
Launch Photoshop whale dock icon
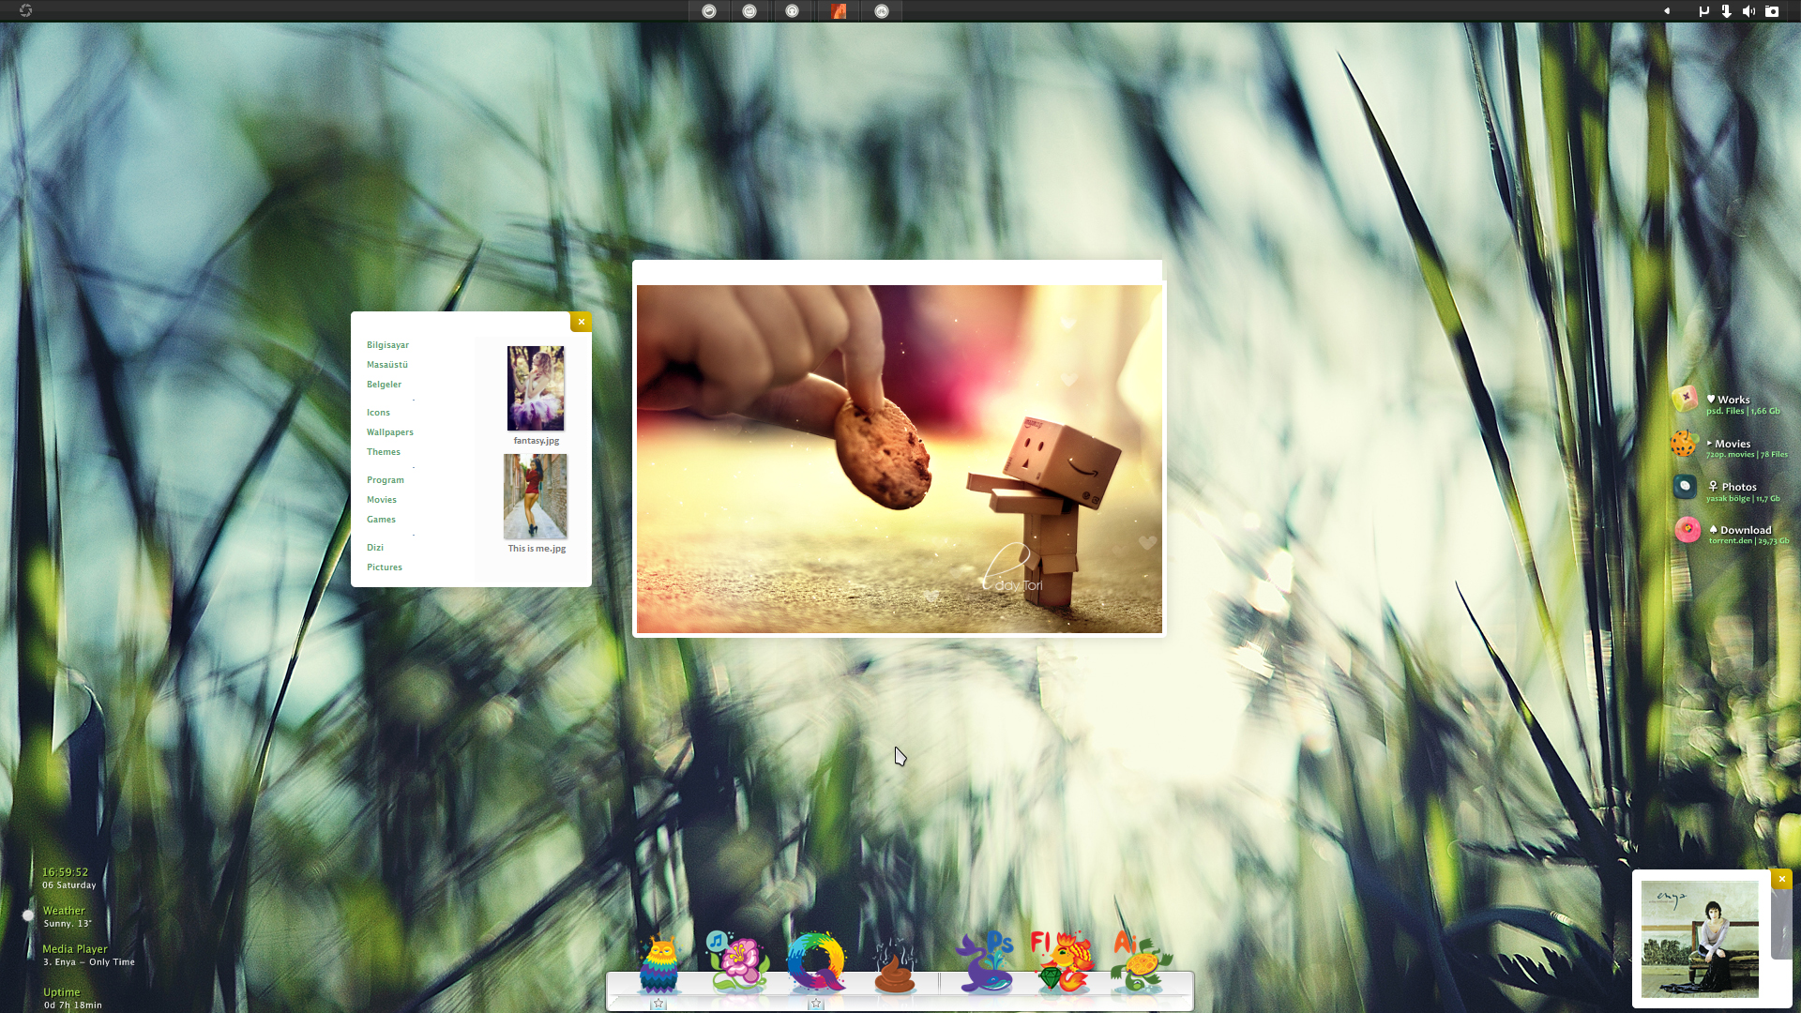coord(984,961)
